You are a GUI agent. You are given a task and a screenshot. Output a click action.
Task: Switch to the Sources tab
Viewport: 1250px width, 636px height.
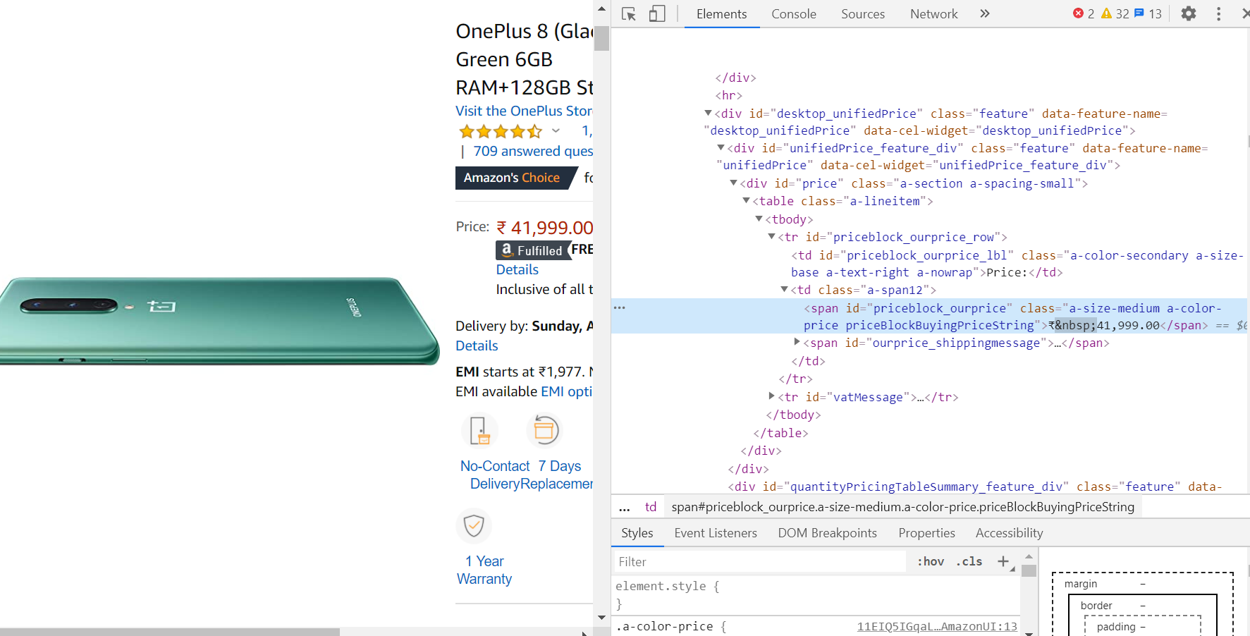[x=863, y=14]
